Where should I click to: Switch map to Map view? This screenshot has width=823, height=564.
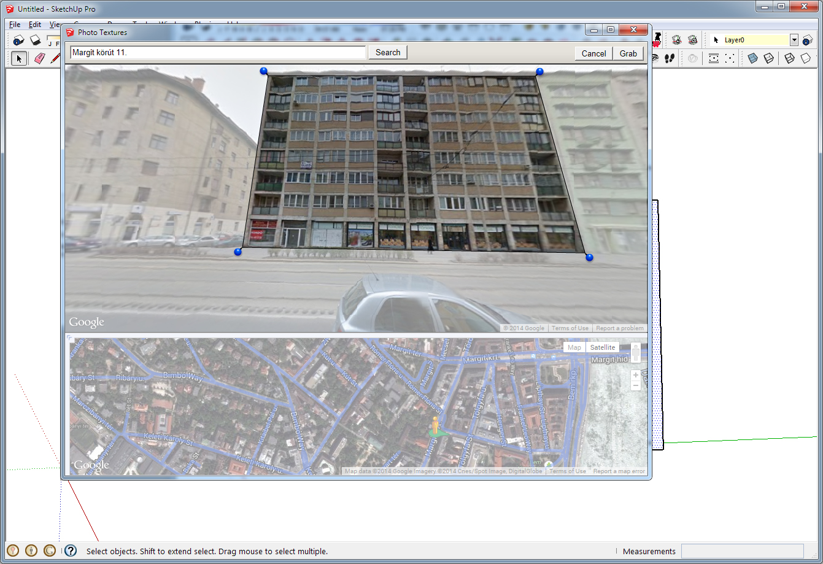574,347
